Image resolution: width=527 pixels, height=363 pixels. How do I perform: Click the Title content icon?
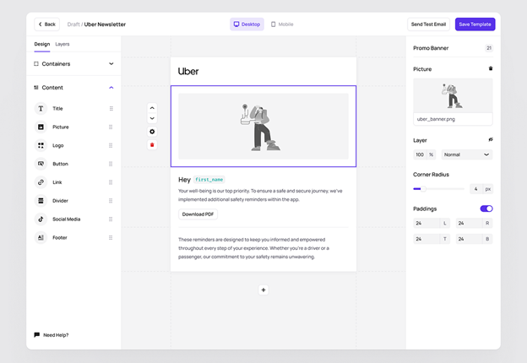click(41, 108)
